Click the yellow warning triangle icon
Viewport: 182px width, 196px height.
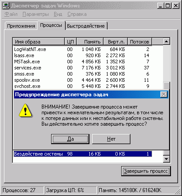pyautogui.click(x=26, y=111)
